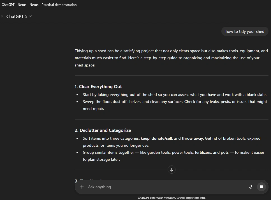This screenshot has width=271, height=200.
Task: Click the '2. Declutter and Categorize' heading
Action: coord(103,130)
